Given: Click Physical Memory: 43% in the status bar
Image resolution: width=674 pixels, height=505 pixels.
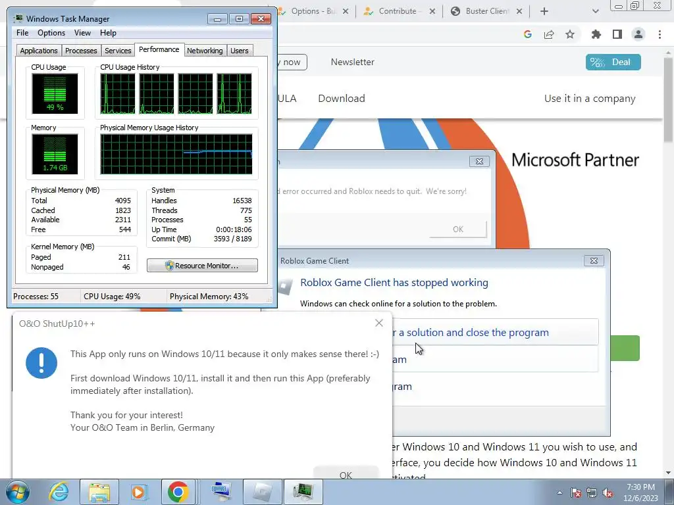Looking at the screenshot, I should pyautogui.click(x=209, y=297).
